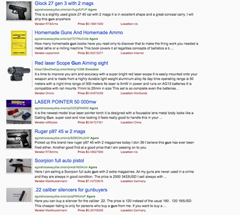The height and width of the screenshot is (215, 240).
Task: Click the 50000mw laser pointer thumbnail
Action: 19,112
